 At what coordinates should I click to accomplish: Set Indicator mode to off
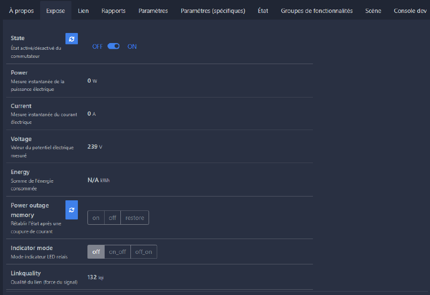click(96, 251)
